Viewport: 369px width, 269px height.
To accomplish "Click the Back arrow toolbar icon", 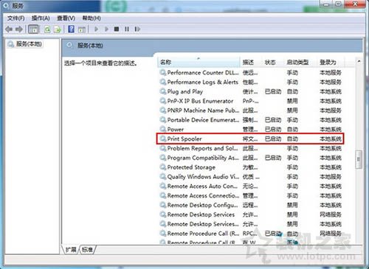I will [9, 29].
